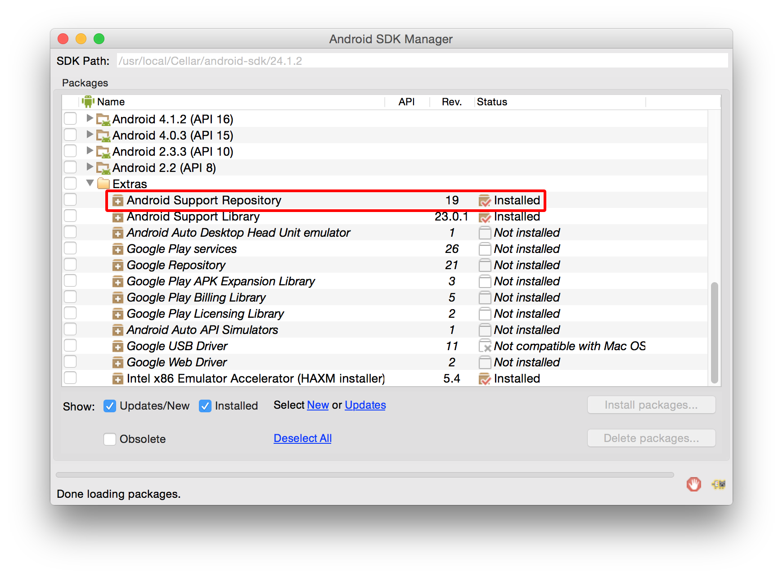Enable the Obsolete checkbox

click(109, 439)
